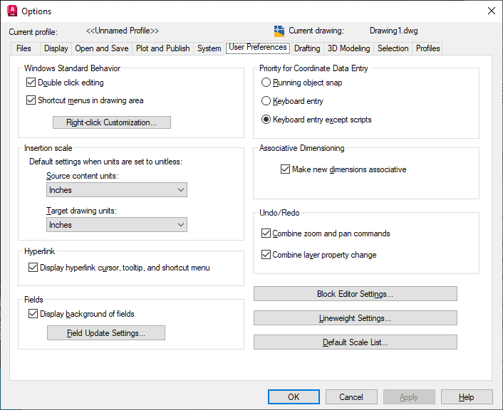The width and height of the screenshot is (503, 410).
Task: Select Running object snap radio button
Action: coord(266,83)
